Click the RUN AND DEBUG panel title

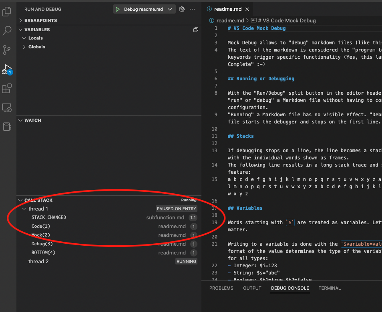click(x=43, y=9)
